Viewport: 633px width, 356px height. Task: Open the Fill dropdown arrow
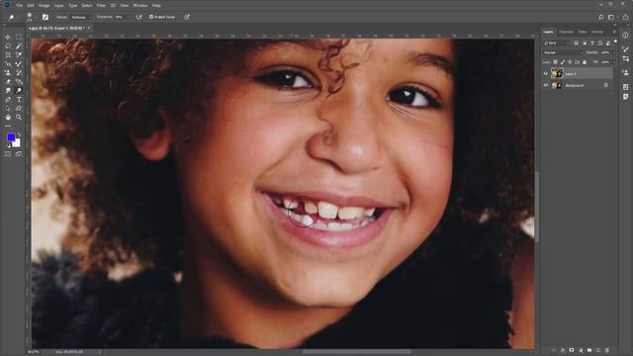coord(613,62)
